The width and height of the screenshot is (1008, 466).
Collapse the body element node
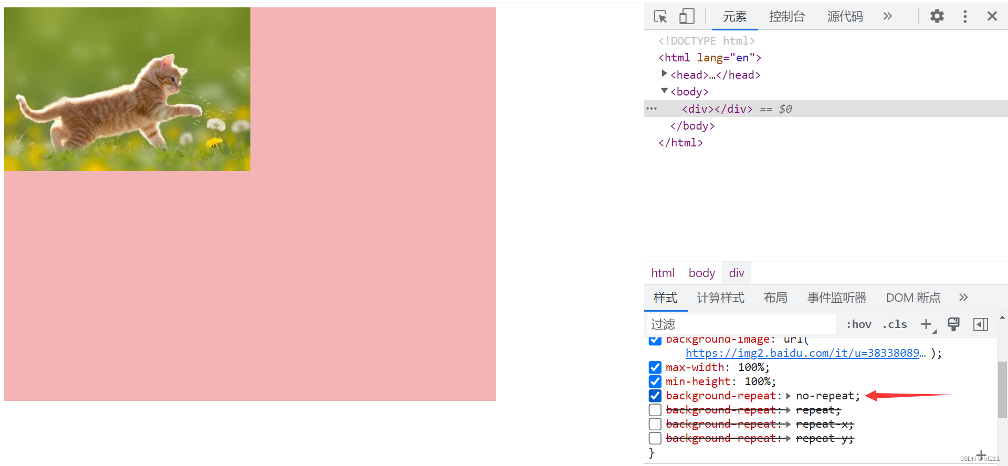tap(664, 91)
